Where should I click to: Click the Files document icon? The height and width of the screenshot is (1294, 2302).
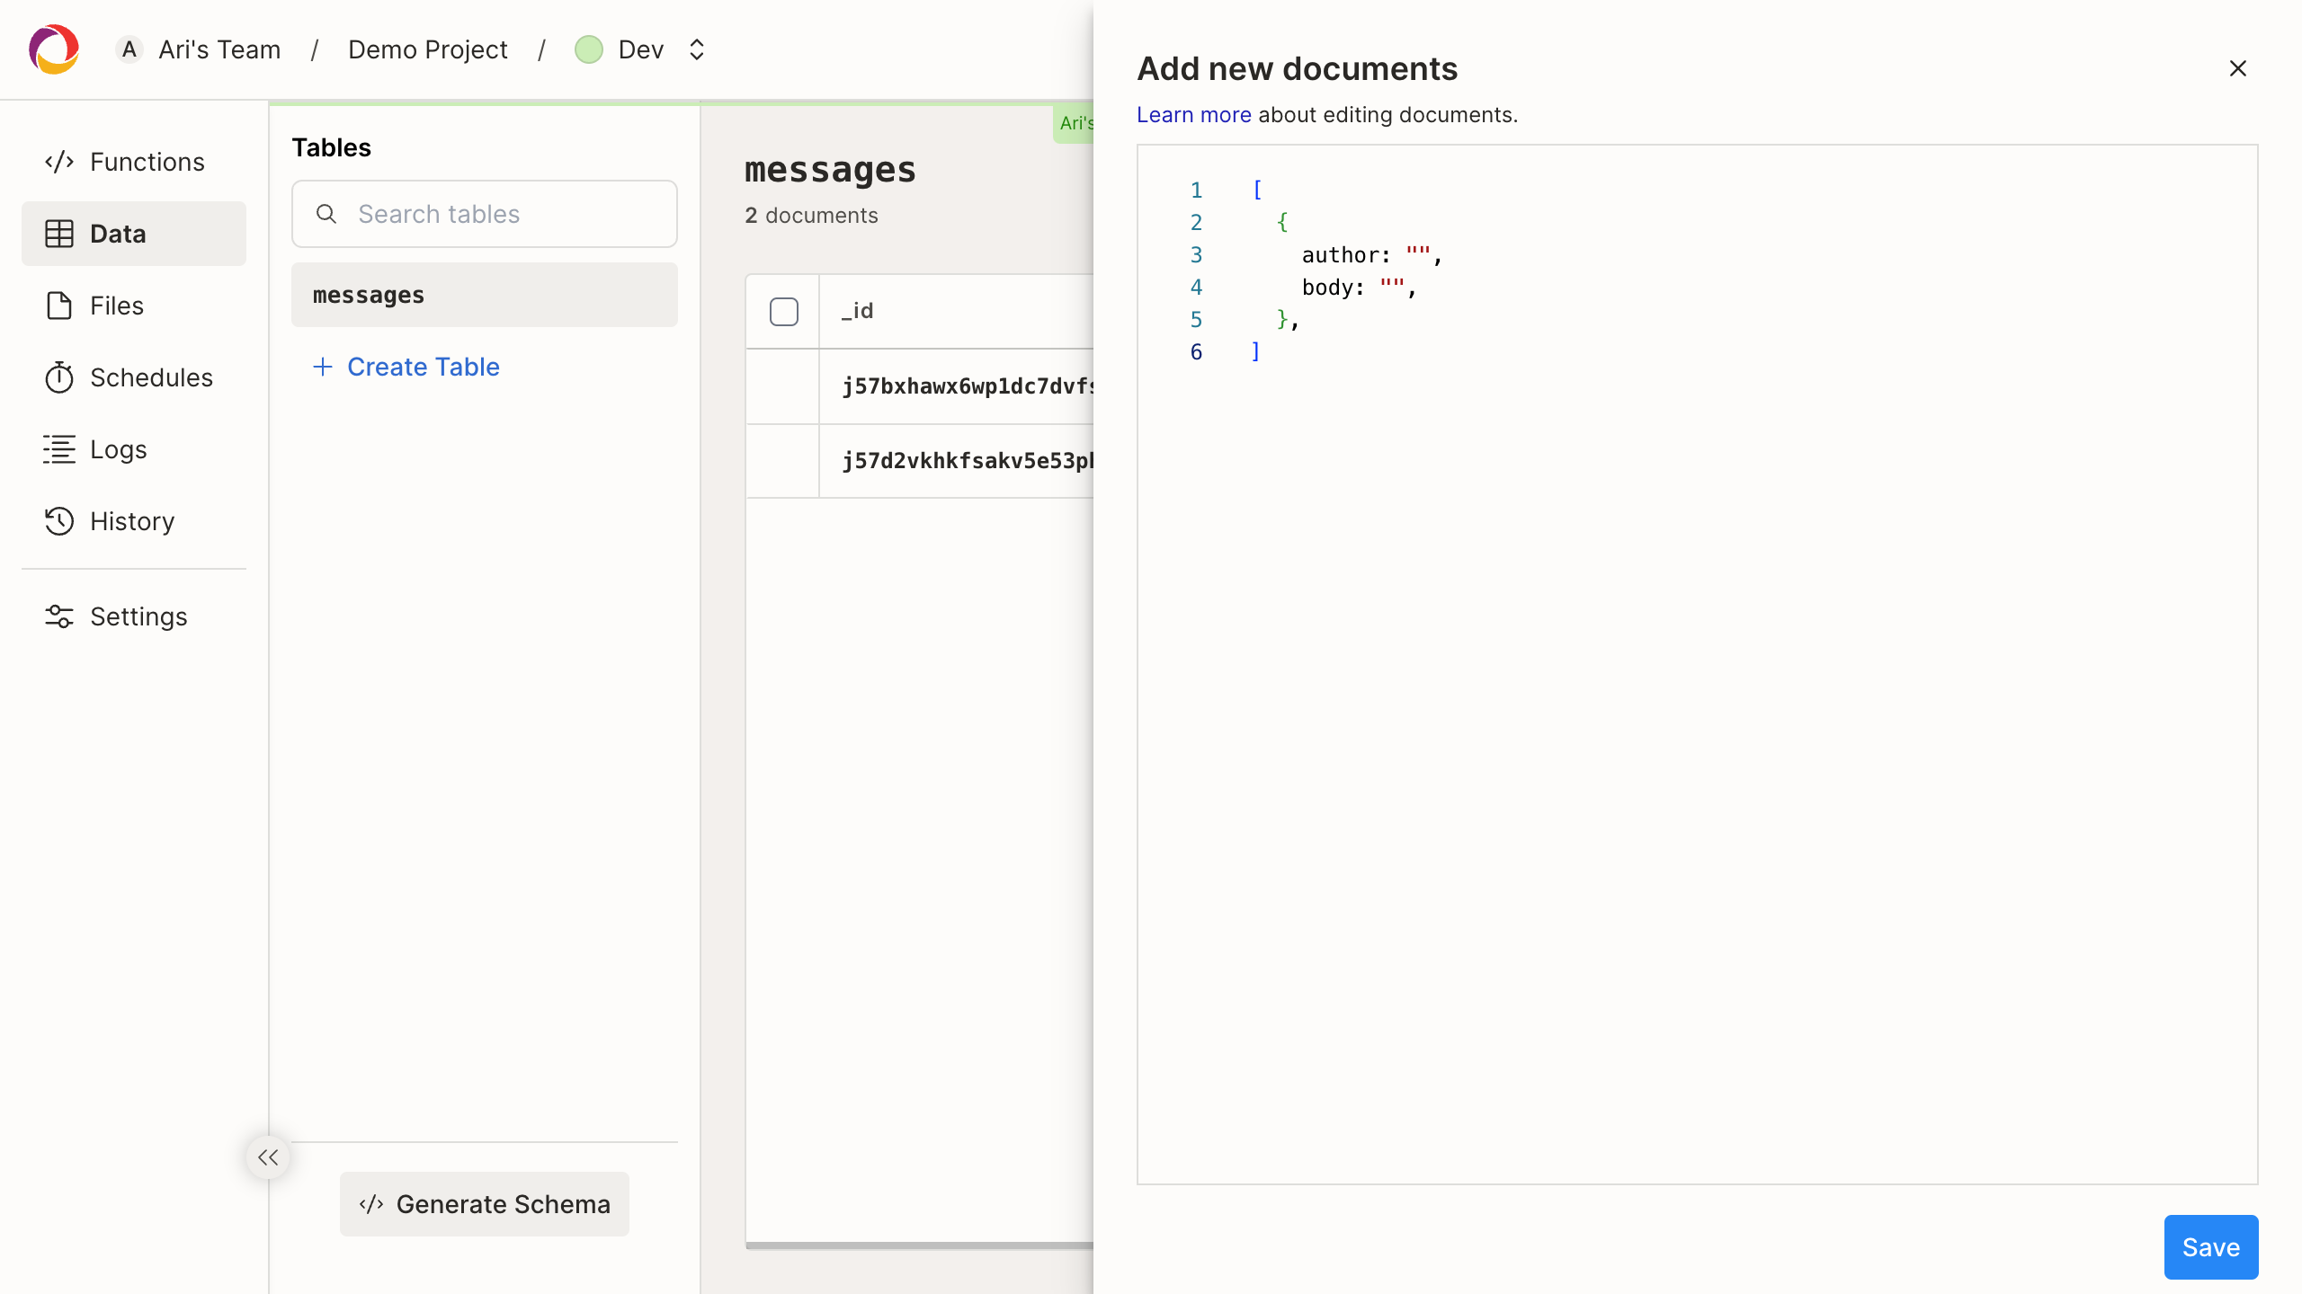click(59, 306)
